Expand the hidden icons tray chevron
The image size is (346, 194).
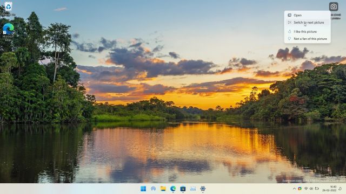tap(294, 189)
